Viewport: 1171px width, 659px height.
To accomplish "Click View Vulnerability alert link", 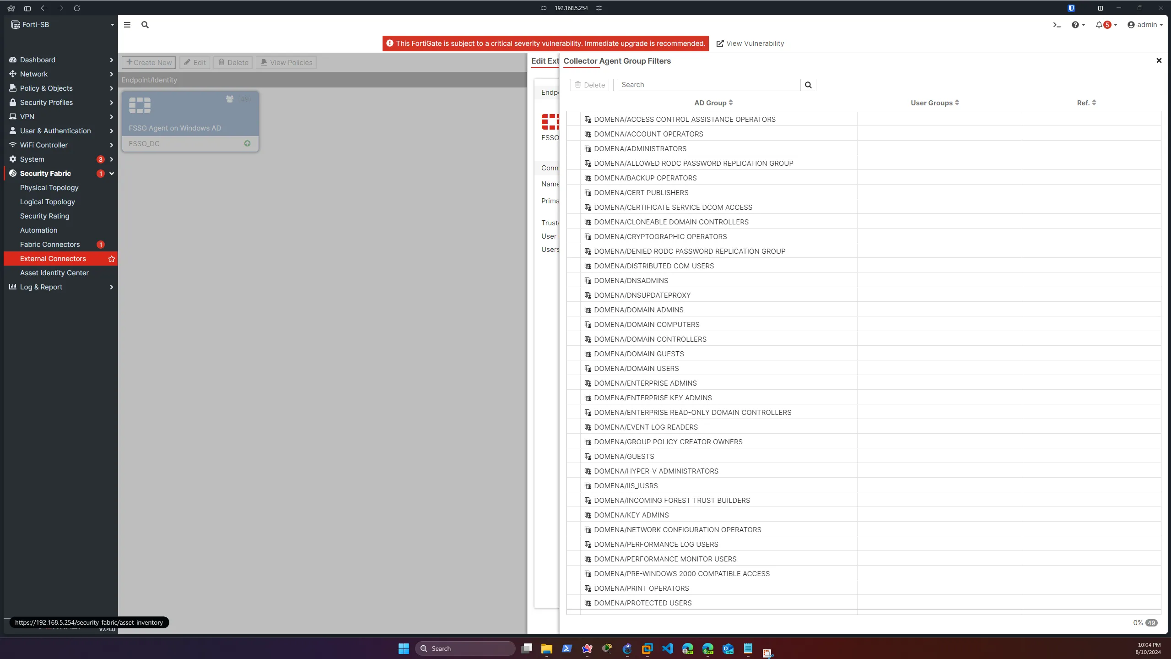I will (750, 44).
